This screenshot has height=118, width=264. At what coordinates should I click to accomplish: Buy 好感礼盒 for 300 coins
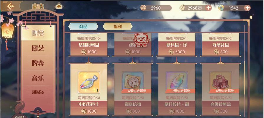pyautogui.click(x=221, y=52)
